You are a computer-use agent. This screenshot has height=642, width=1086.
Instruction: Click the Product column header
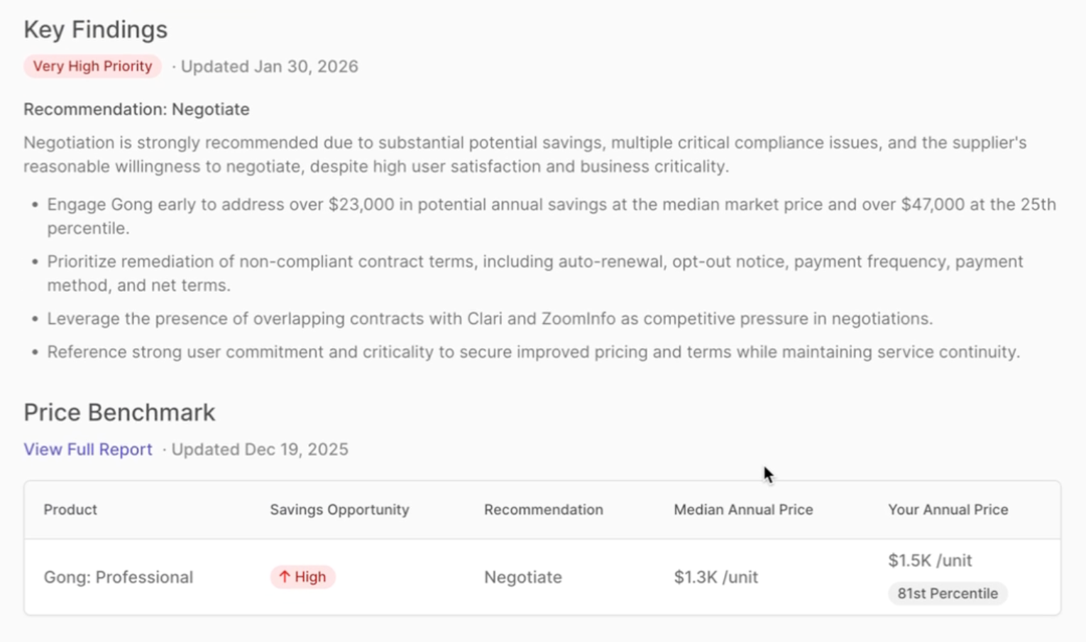click(x=70, y=509)
